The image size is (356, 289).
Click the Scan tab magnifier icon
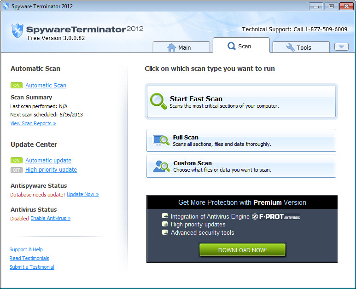point(231,46)
